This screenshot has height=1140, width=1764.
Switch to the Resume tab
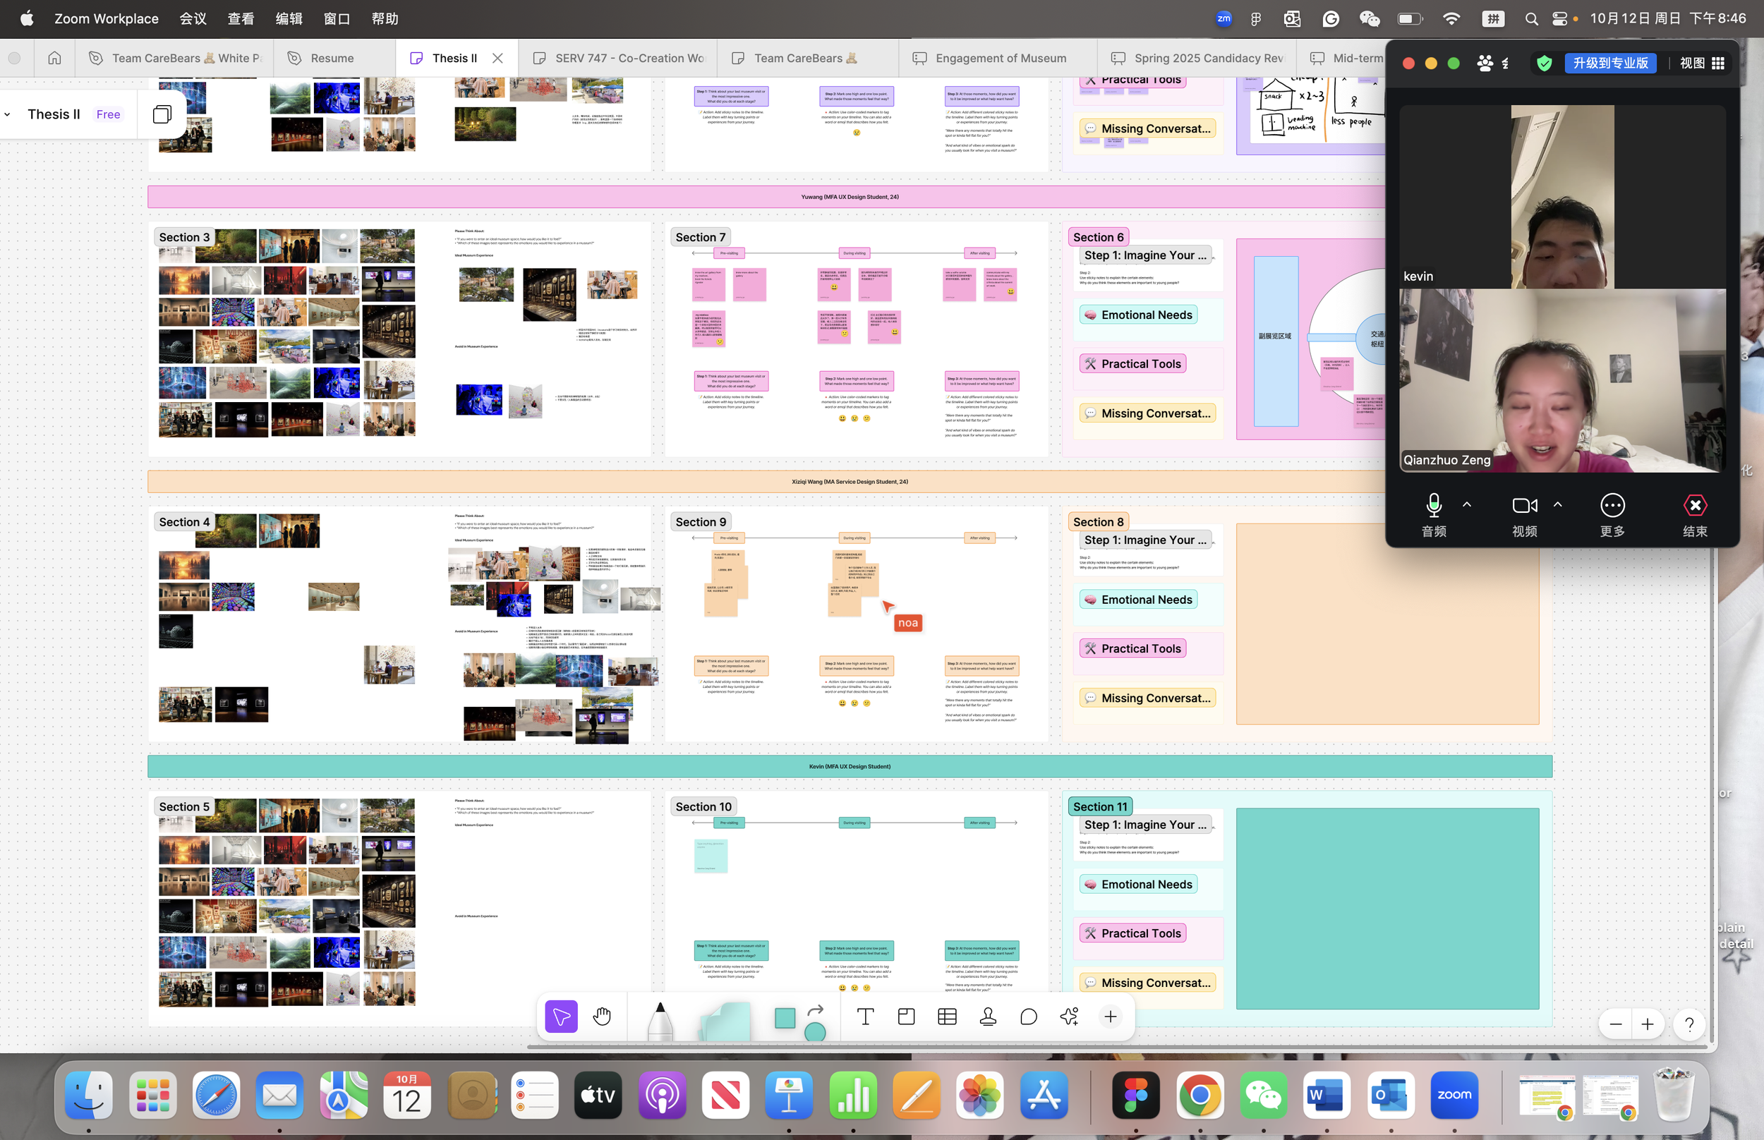[332, 59]
